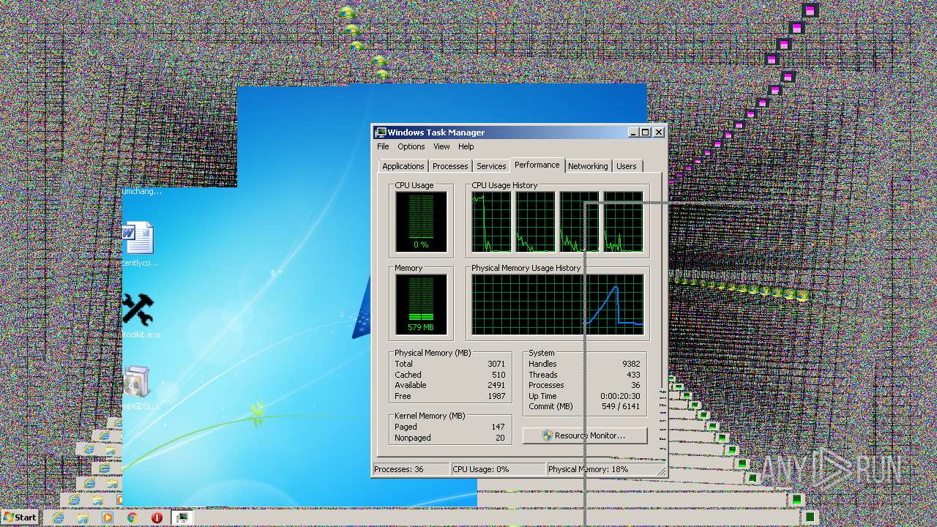Viewport: 937px width, 527px height.
Task: Open the File menu
Action: pos(383,146)
